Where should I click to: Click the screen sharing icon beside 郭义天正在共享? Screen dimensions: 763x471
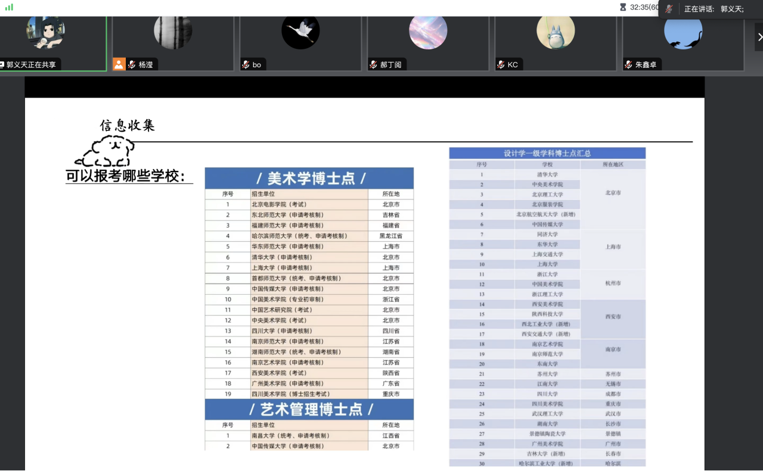click(x=2, y=64)
